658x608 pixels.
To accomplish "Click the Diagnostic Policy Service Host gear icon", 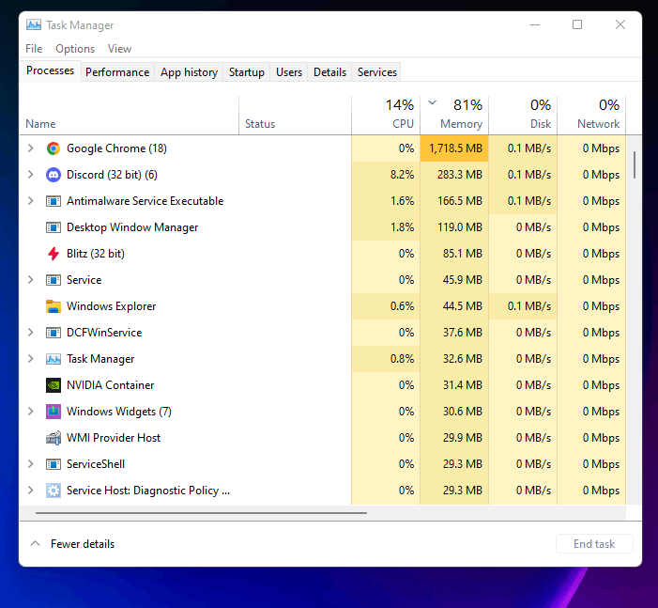I will click(54, 491).
